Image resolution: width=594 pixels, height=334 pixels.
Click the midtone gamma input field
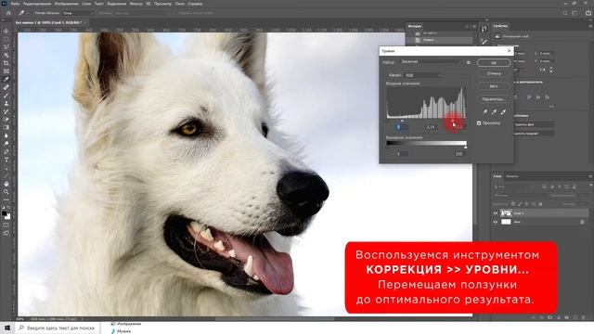click(x=431, y=127)
